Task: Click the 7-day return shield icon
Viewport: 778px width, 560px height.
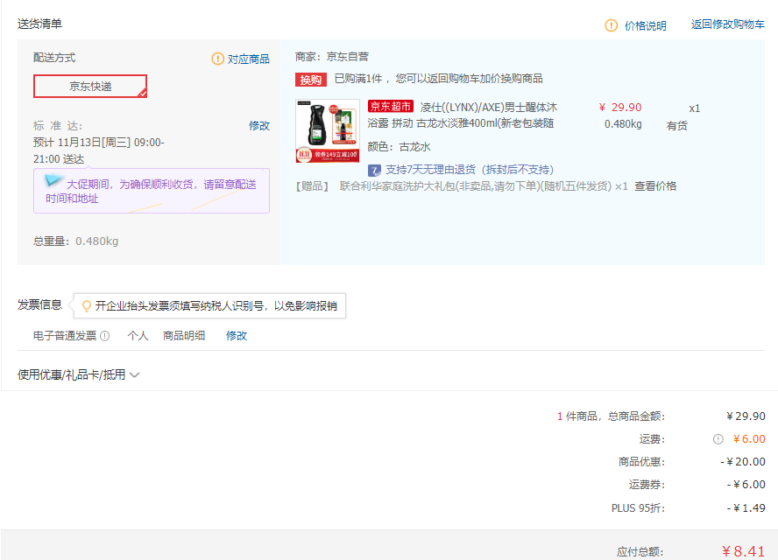Action: 374,171
